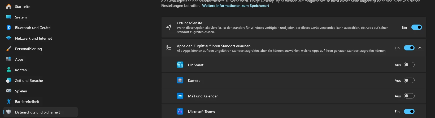This screenshot has height=118, width=435.
Task: Open Weitere Informationen zum Speicherort link
Action: click(236, 6)
